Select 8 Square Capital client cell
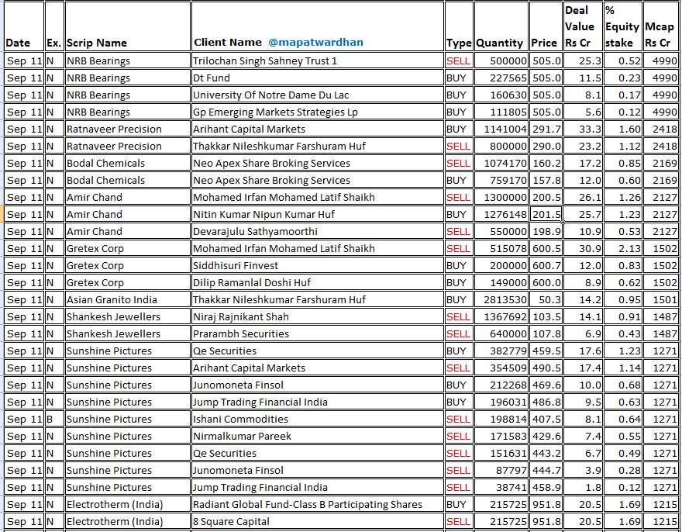Screen dimensions: 682x532 point(318,521)
